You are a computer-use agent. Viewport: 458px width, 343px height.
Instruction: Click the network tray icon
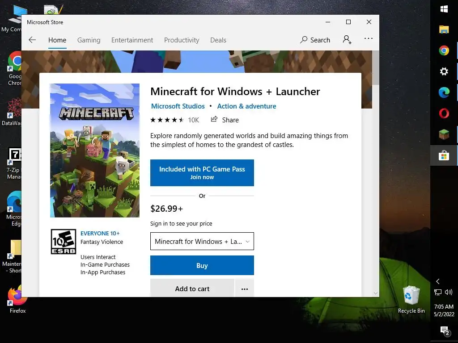click(437, 292)
